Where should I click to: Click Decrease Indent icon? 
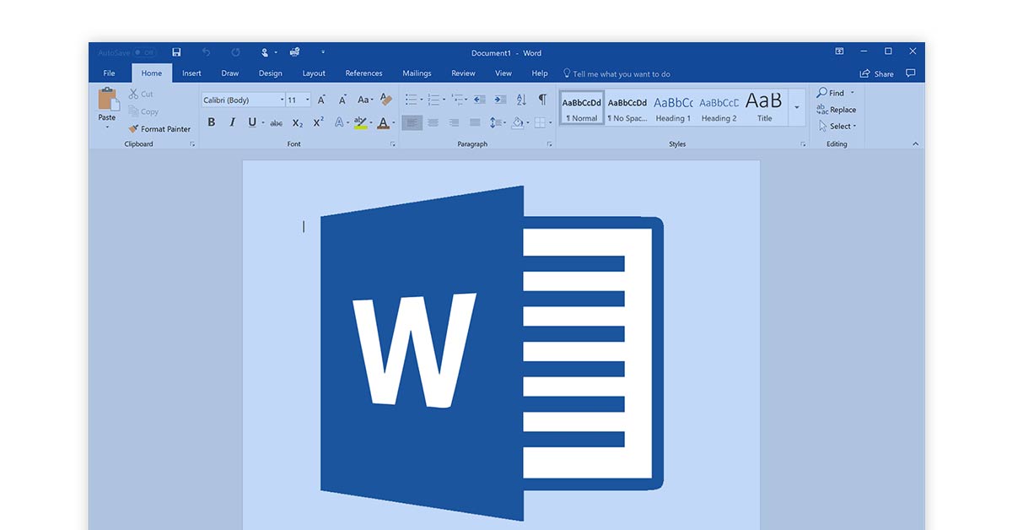point(480,100)
